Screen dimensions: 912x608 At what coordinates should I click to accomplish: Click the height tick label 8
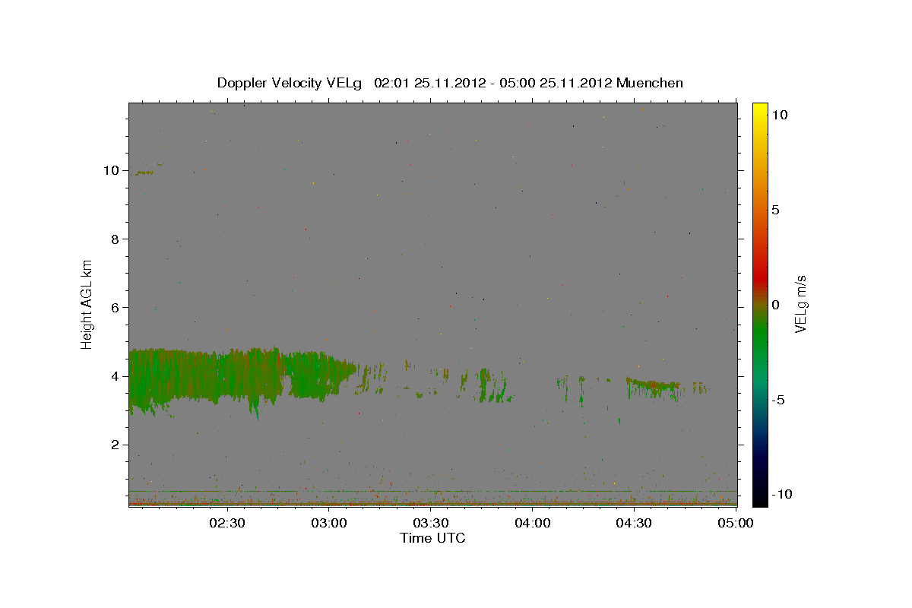click(x=116, y=239)
